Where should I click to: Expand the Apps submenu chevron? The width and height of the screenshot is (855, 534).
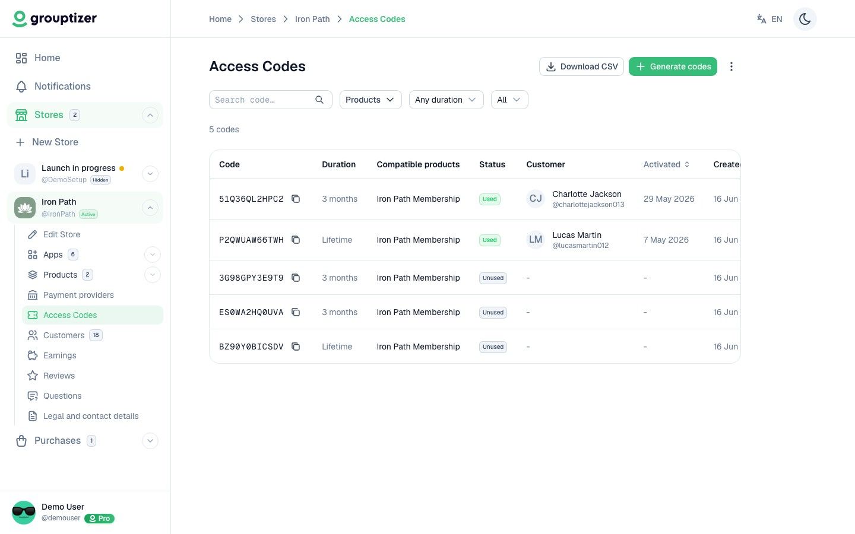click(153, 255)
